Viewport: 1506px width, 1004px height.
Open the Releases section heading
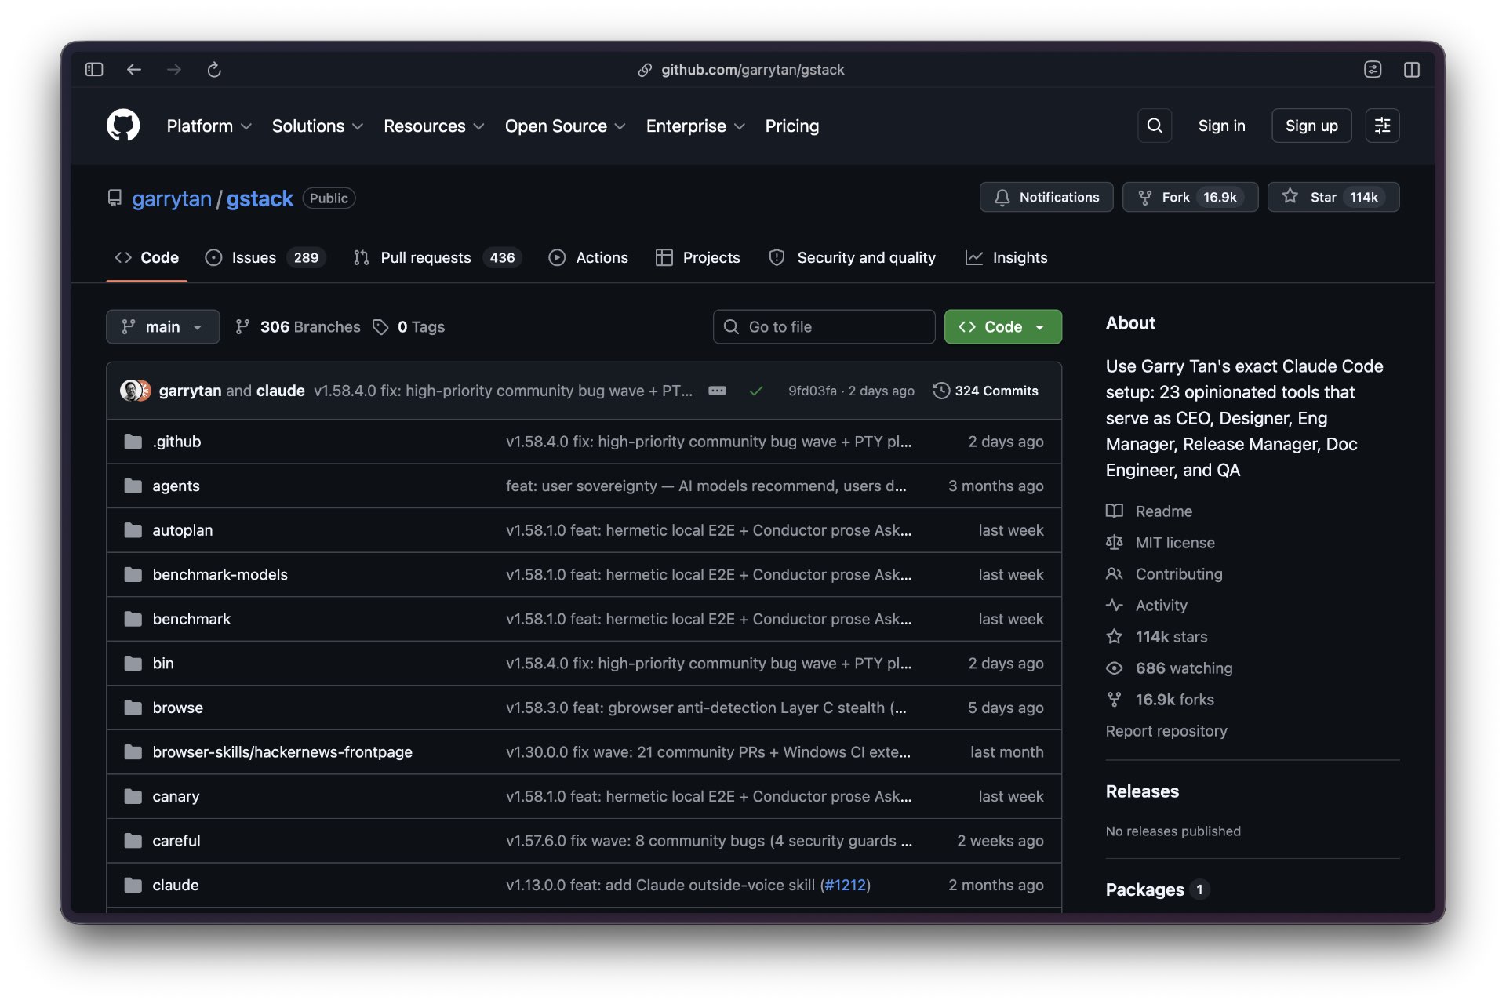pyautogui.click(x=1142, y=791)
